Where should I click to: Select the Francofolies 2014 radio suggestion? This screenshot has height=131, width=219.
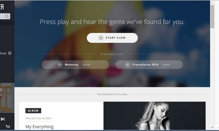tap(149, 65)
